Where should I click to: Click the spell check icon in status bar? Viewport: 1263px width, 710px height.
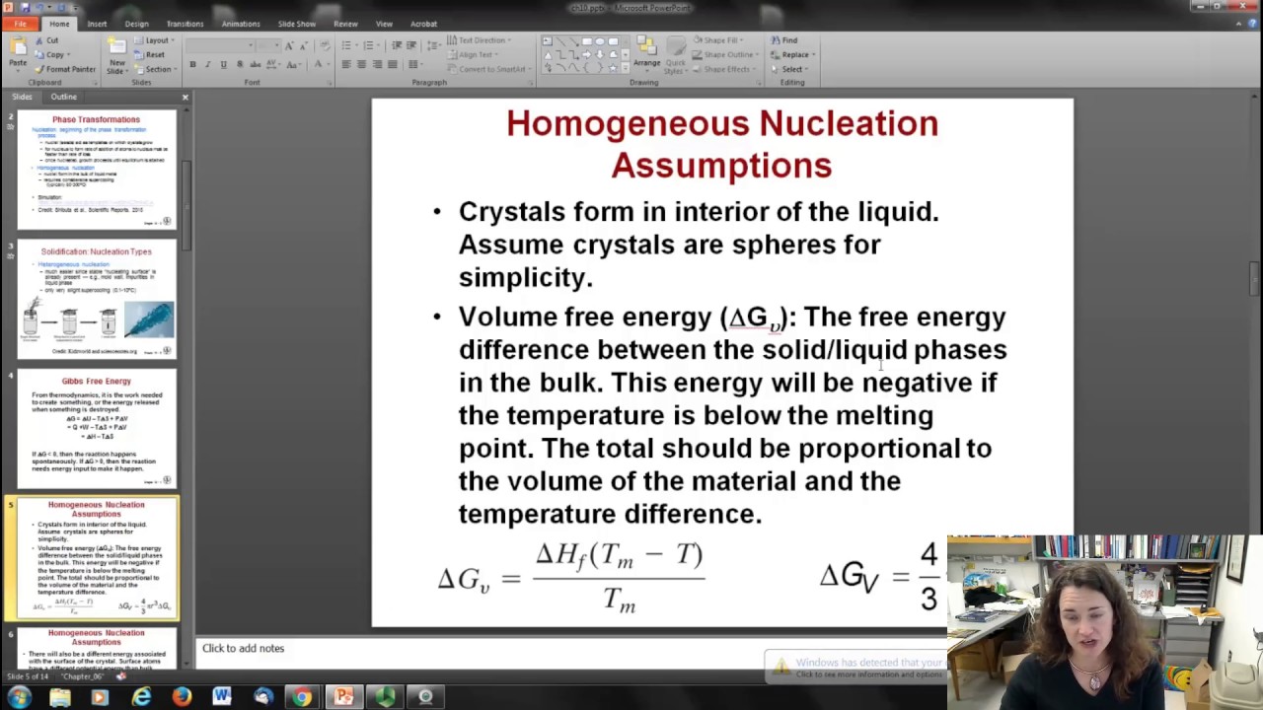[x=121, y=676]
